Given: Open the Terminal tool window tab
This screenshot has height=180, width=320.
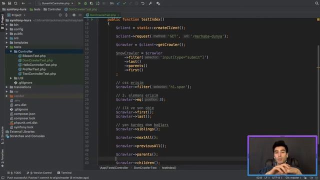Looking at the screenshot, I should click(64, 173).
